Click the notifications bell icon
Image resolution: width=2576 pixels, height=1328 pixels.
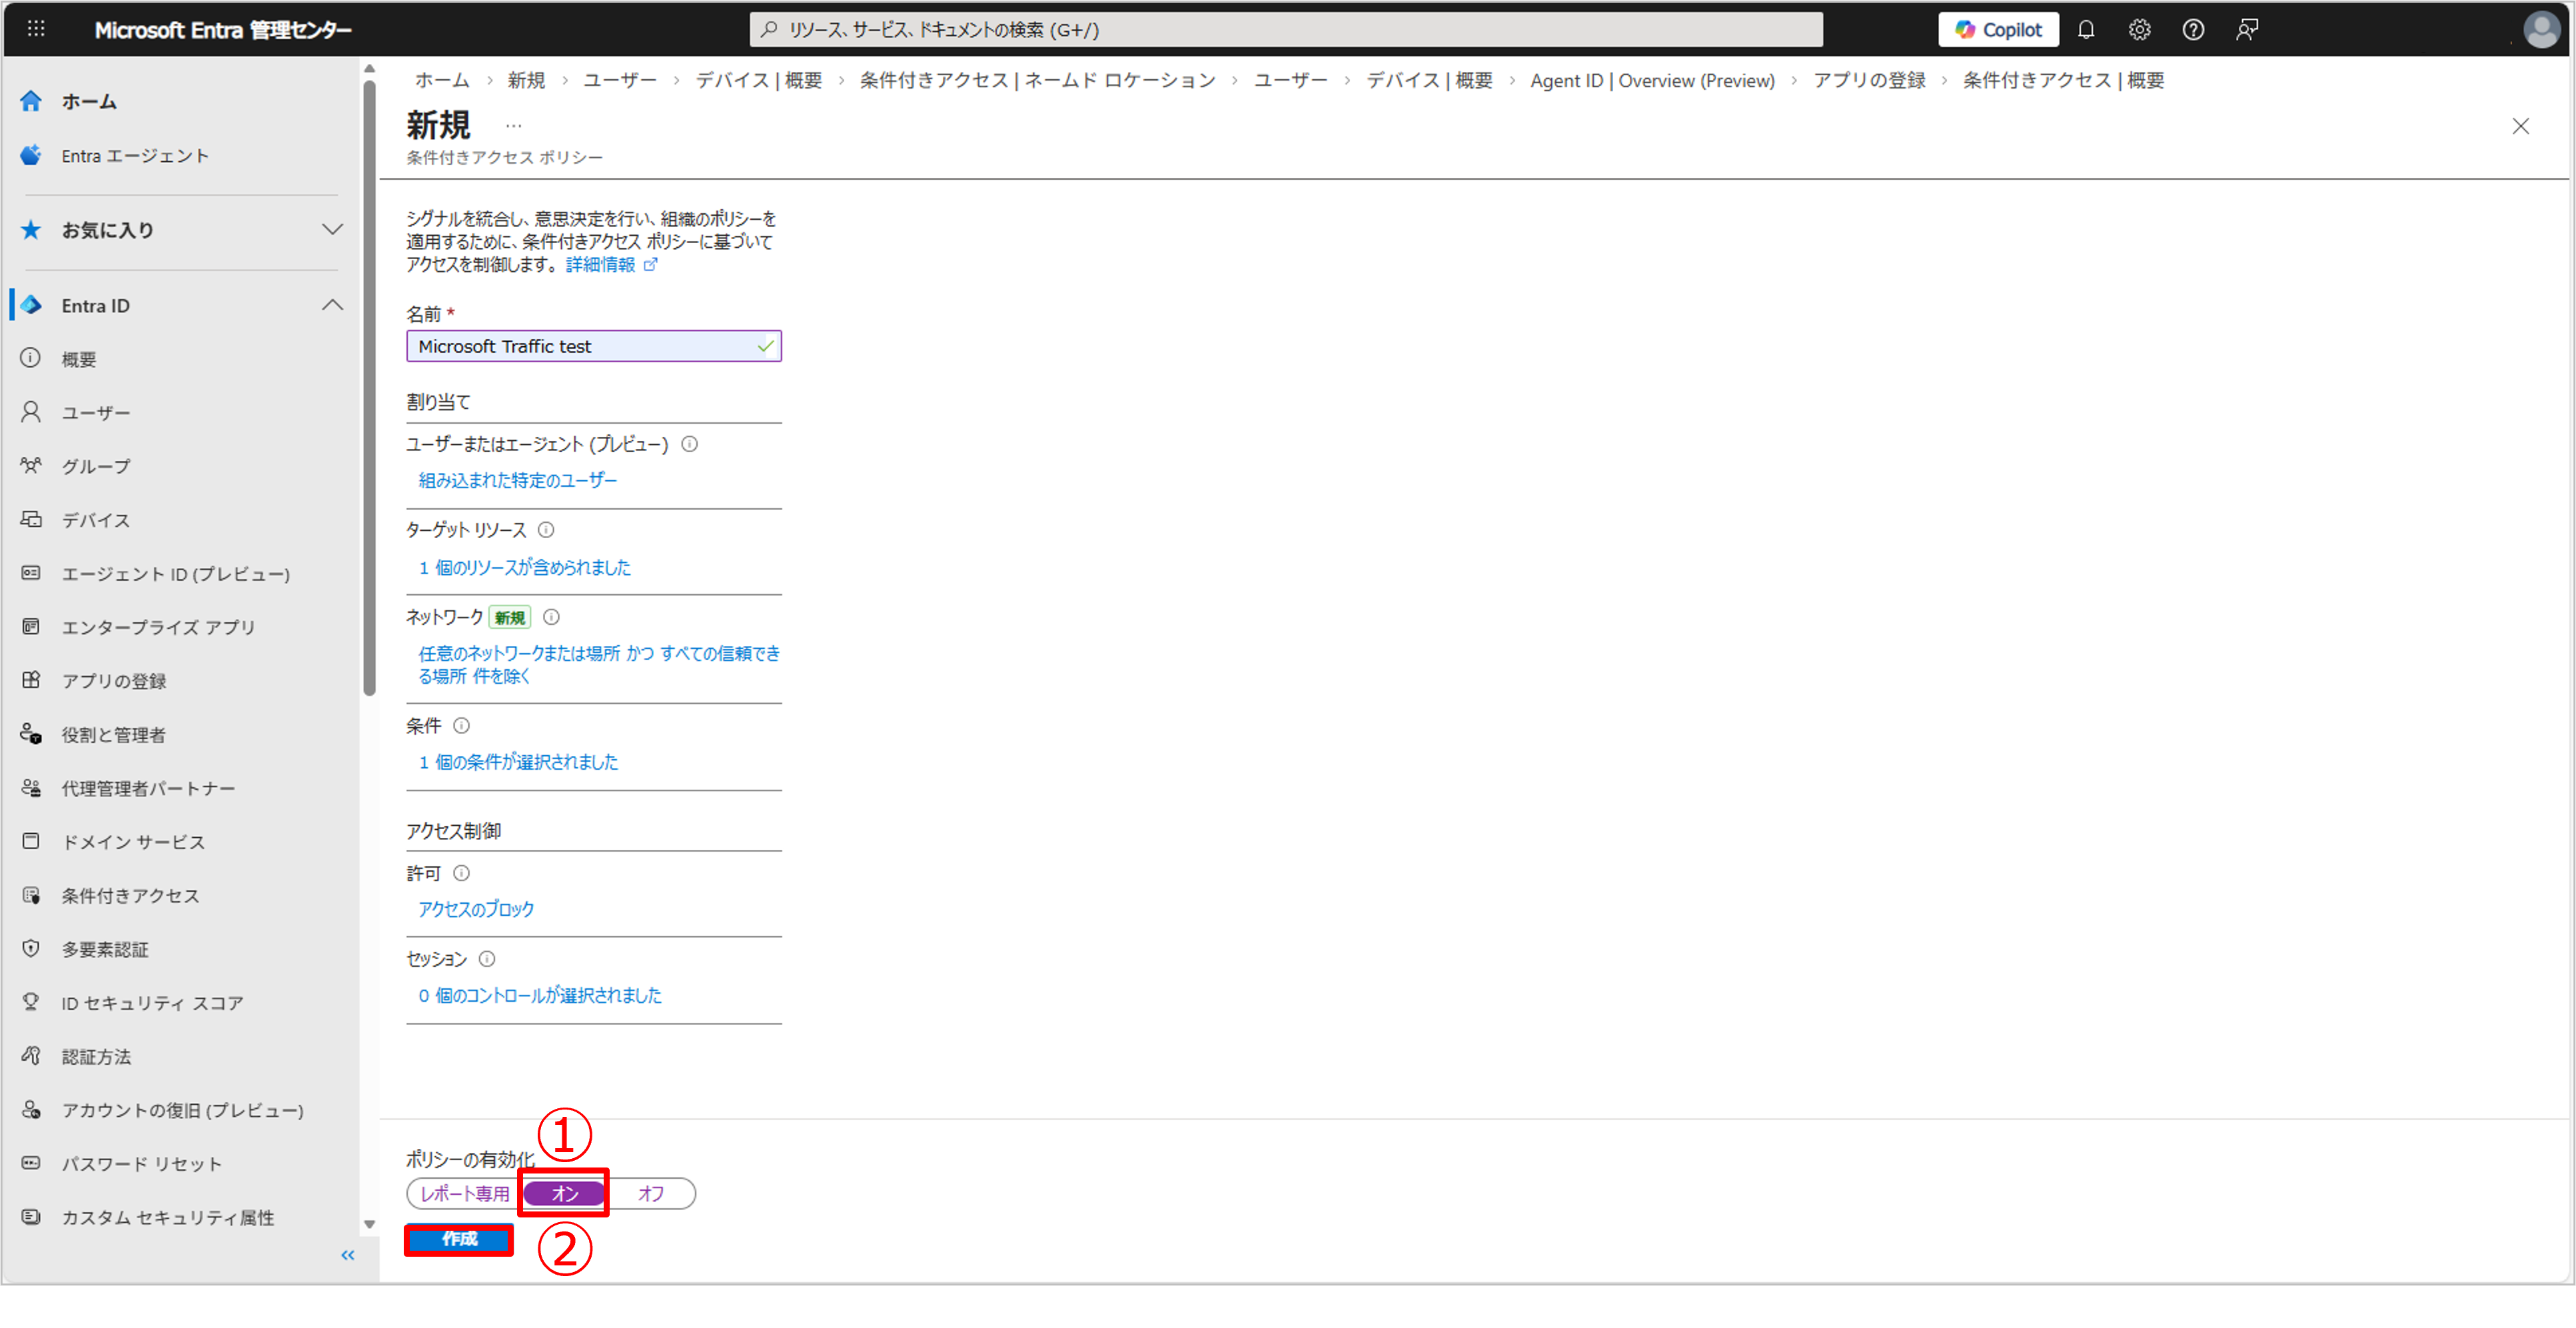[2085, 30]
